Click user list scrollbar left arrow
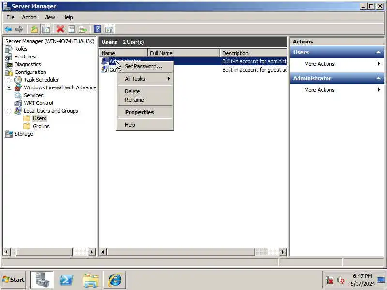 103,252
